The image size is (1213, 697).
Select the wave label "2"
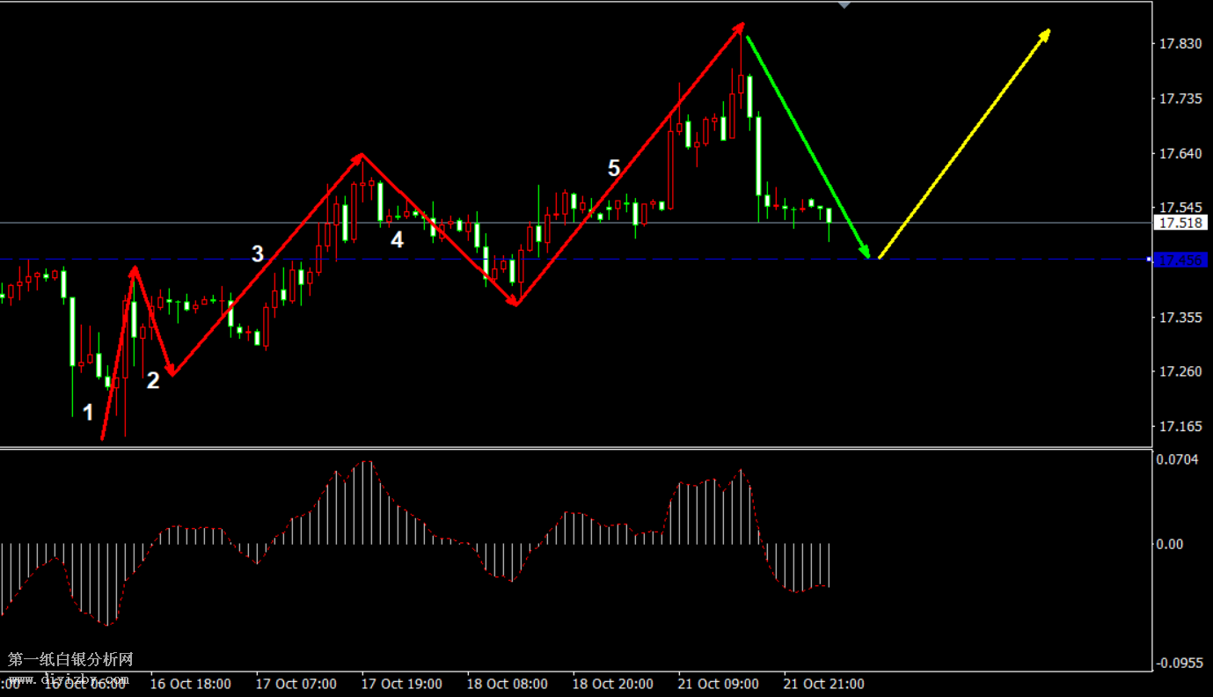153,381
